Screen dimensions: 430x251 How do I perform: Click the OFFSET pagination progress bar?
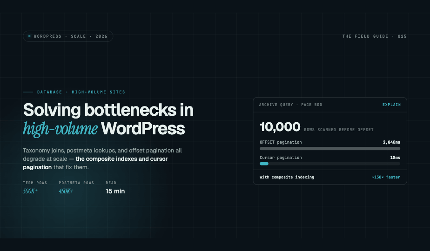click(330, 149)
